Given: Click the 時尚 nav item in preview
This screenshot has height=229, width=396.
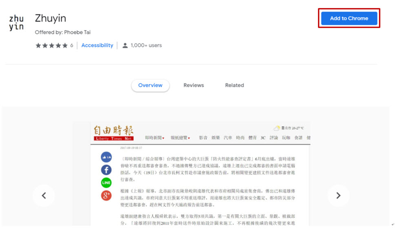Looking at the screenshot, I should [240, 138].
